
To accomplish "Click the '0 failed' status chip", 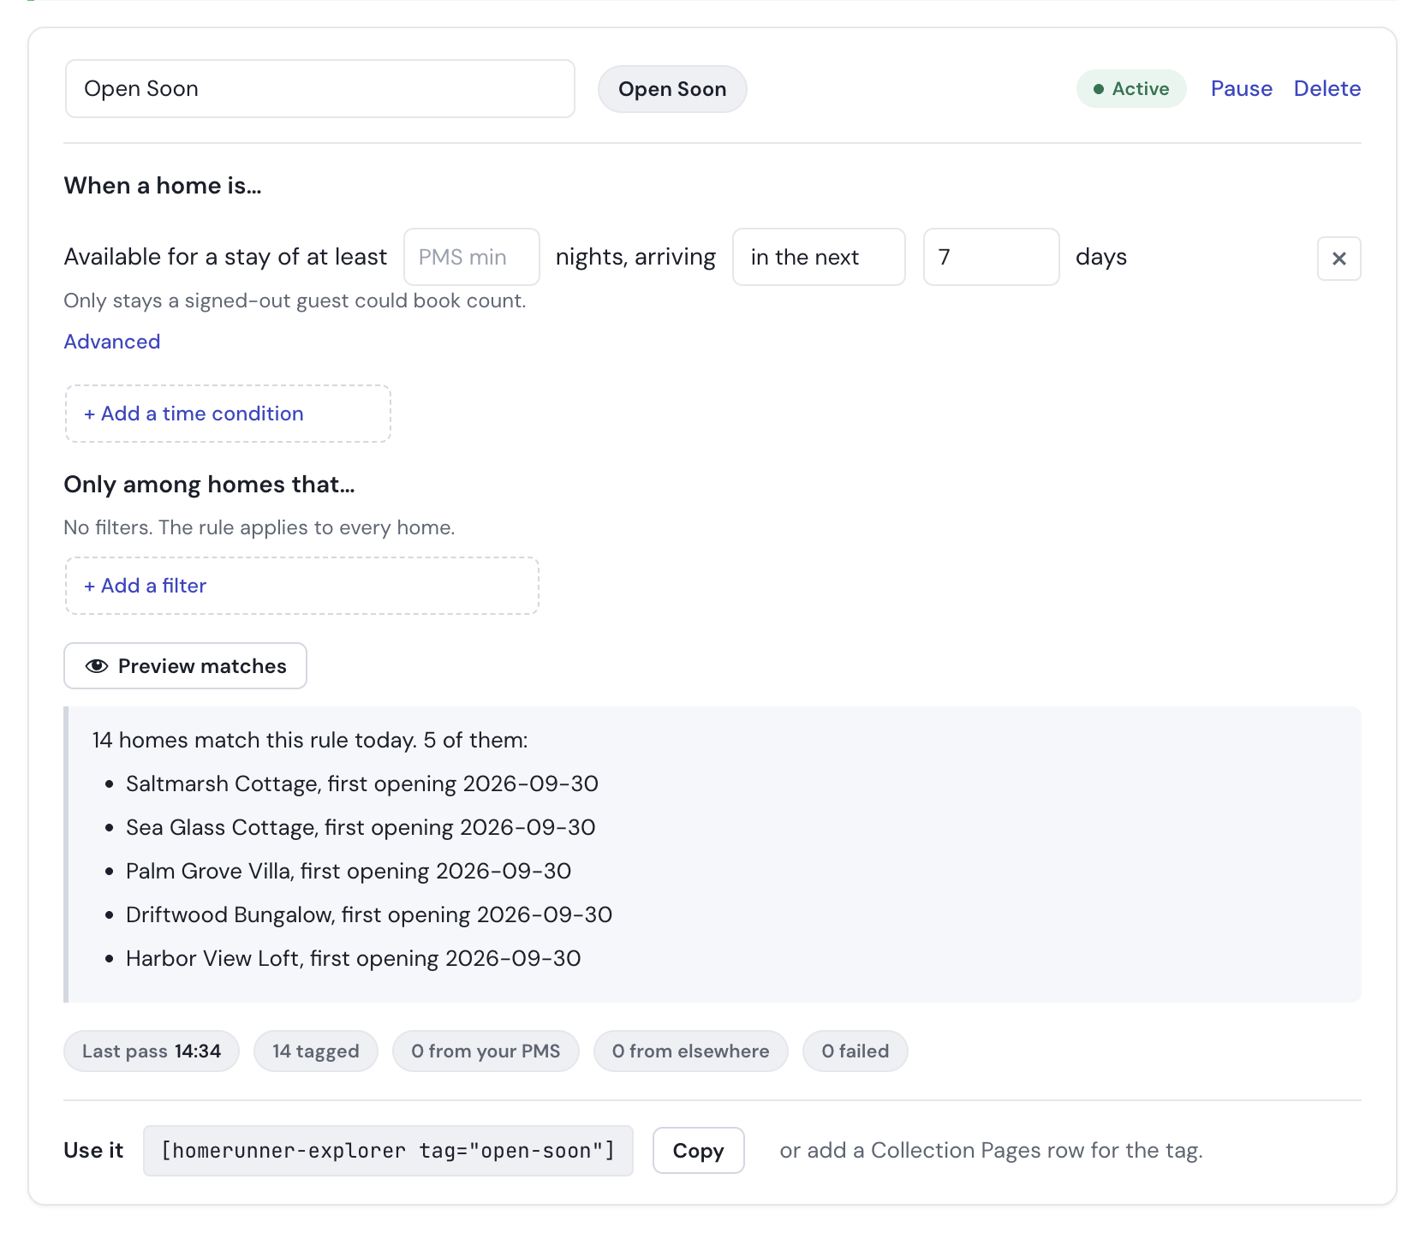I will click(x=856, y=1051).
